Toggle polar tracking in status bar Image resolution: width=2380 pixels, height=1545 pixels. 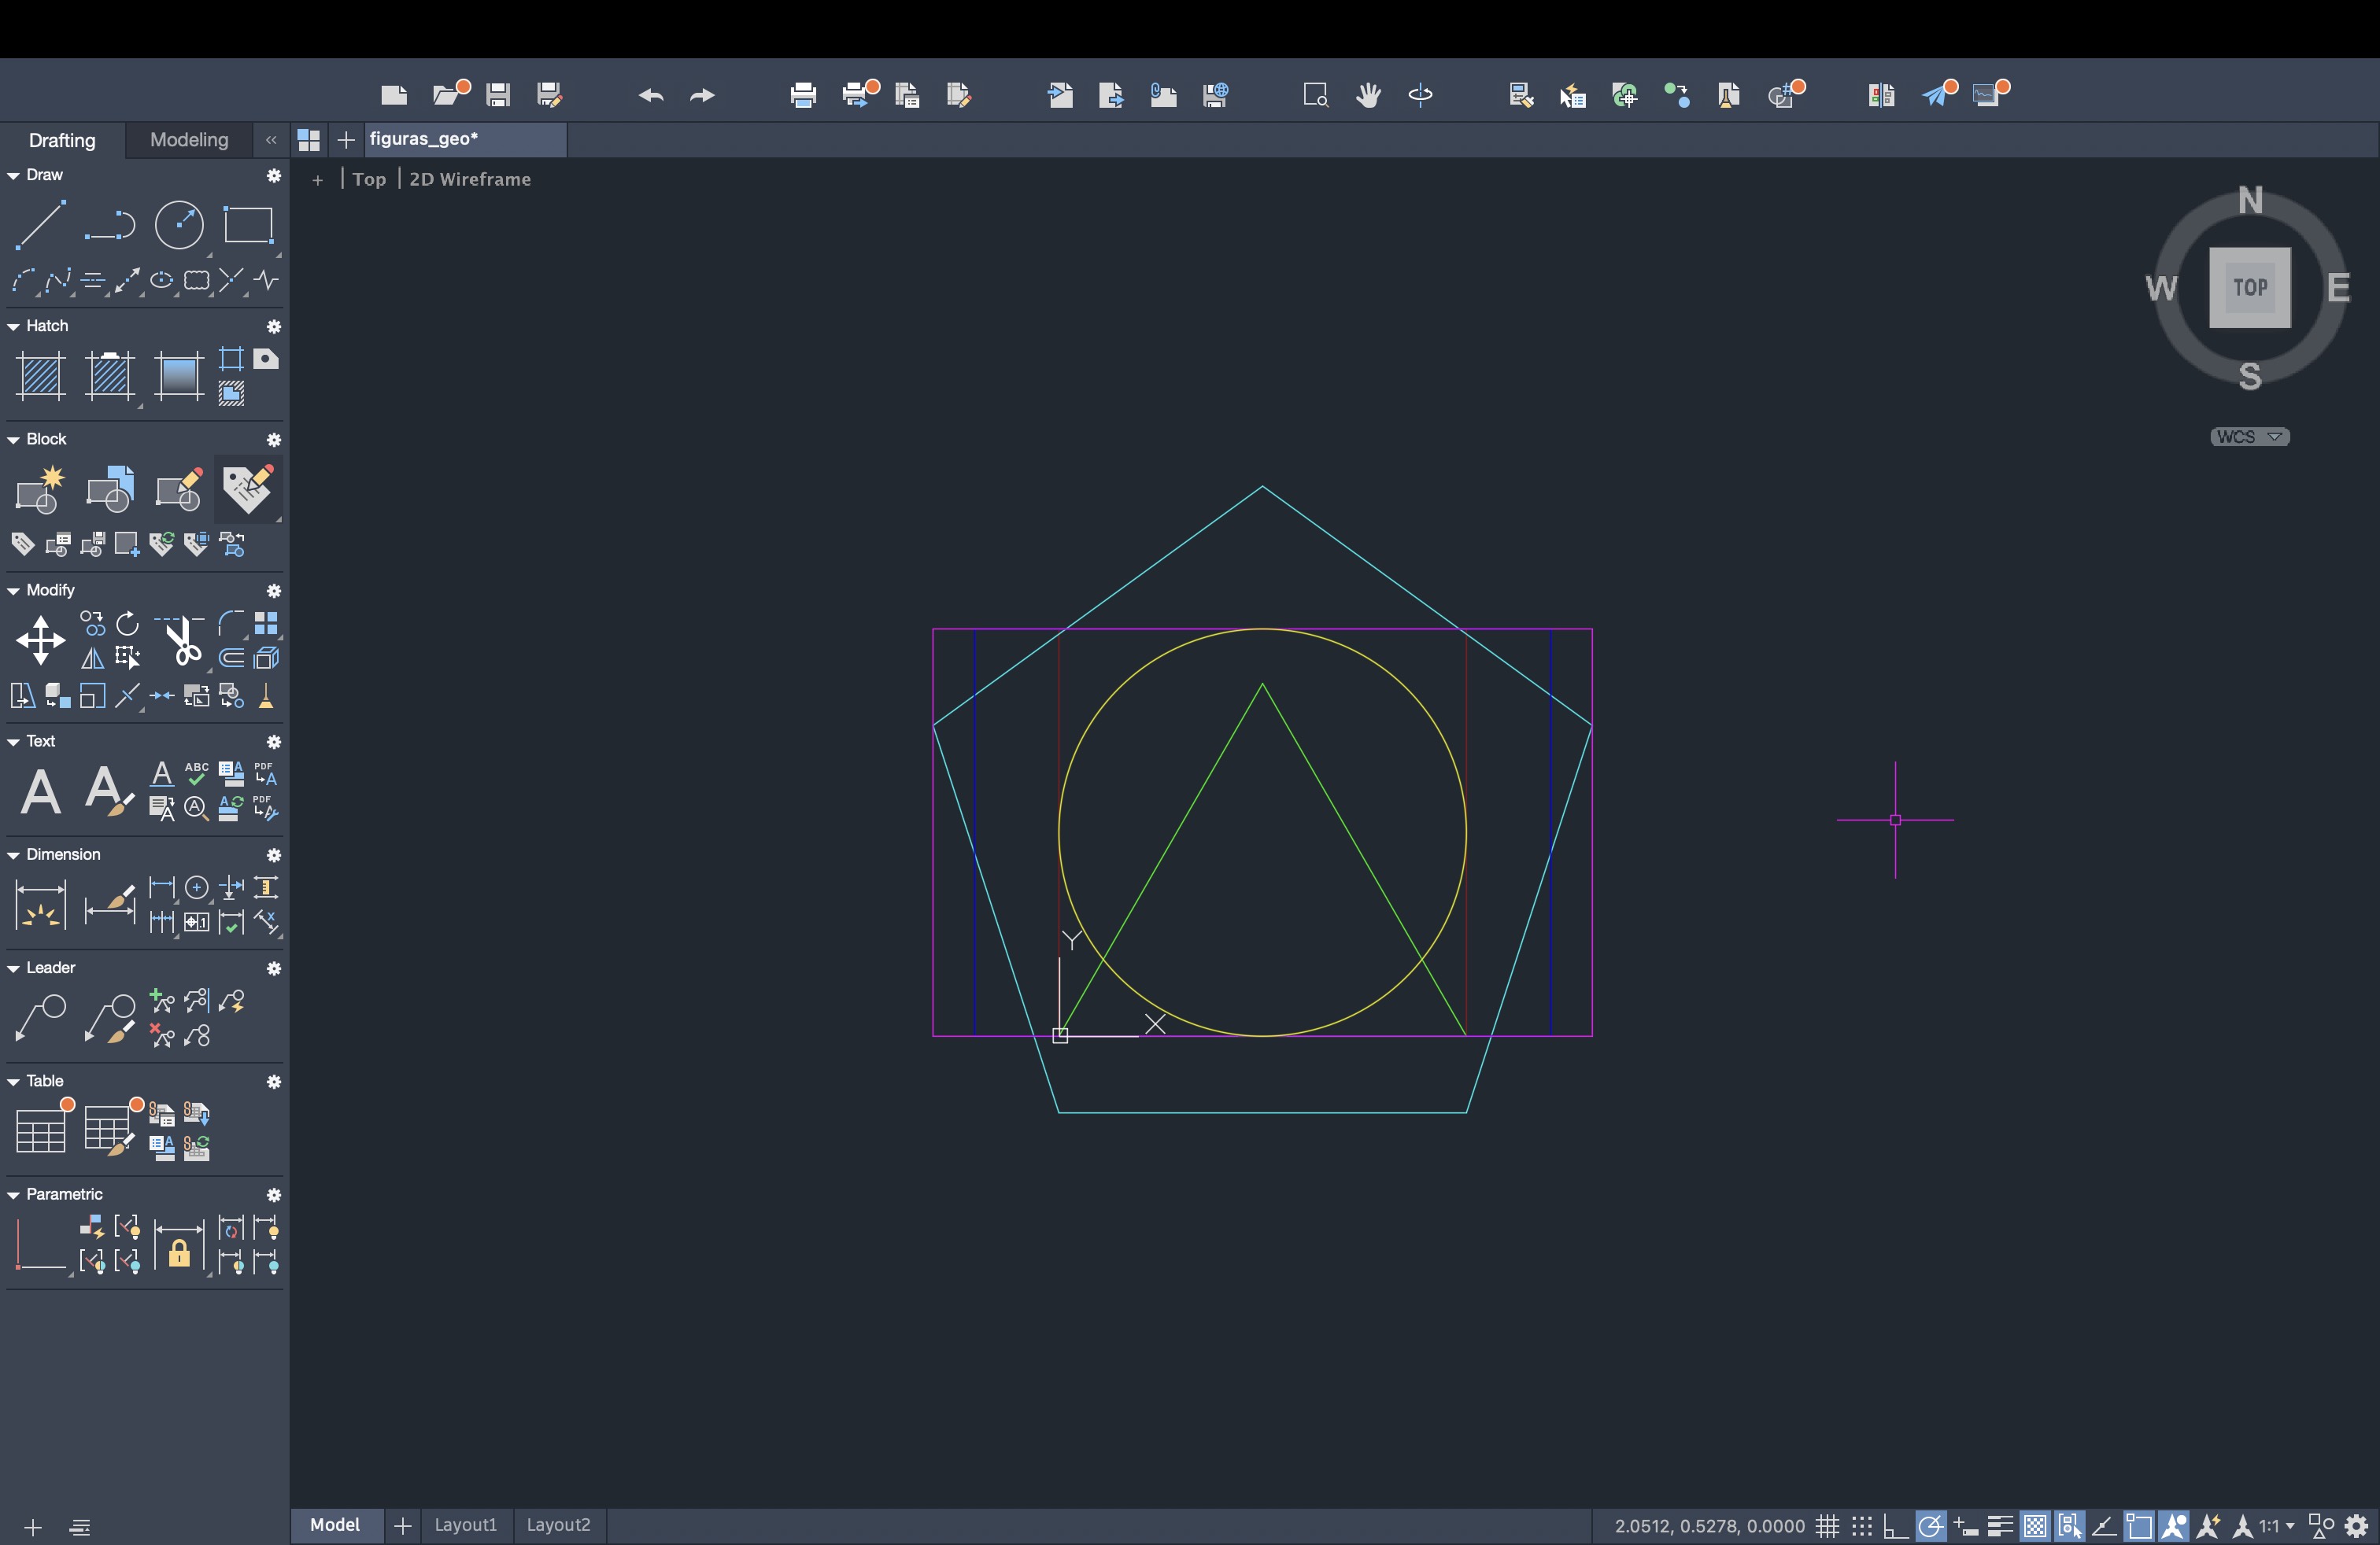coord(1930,1526)
